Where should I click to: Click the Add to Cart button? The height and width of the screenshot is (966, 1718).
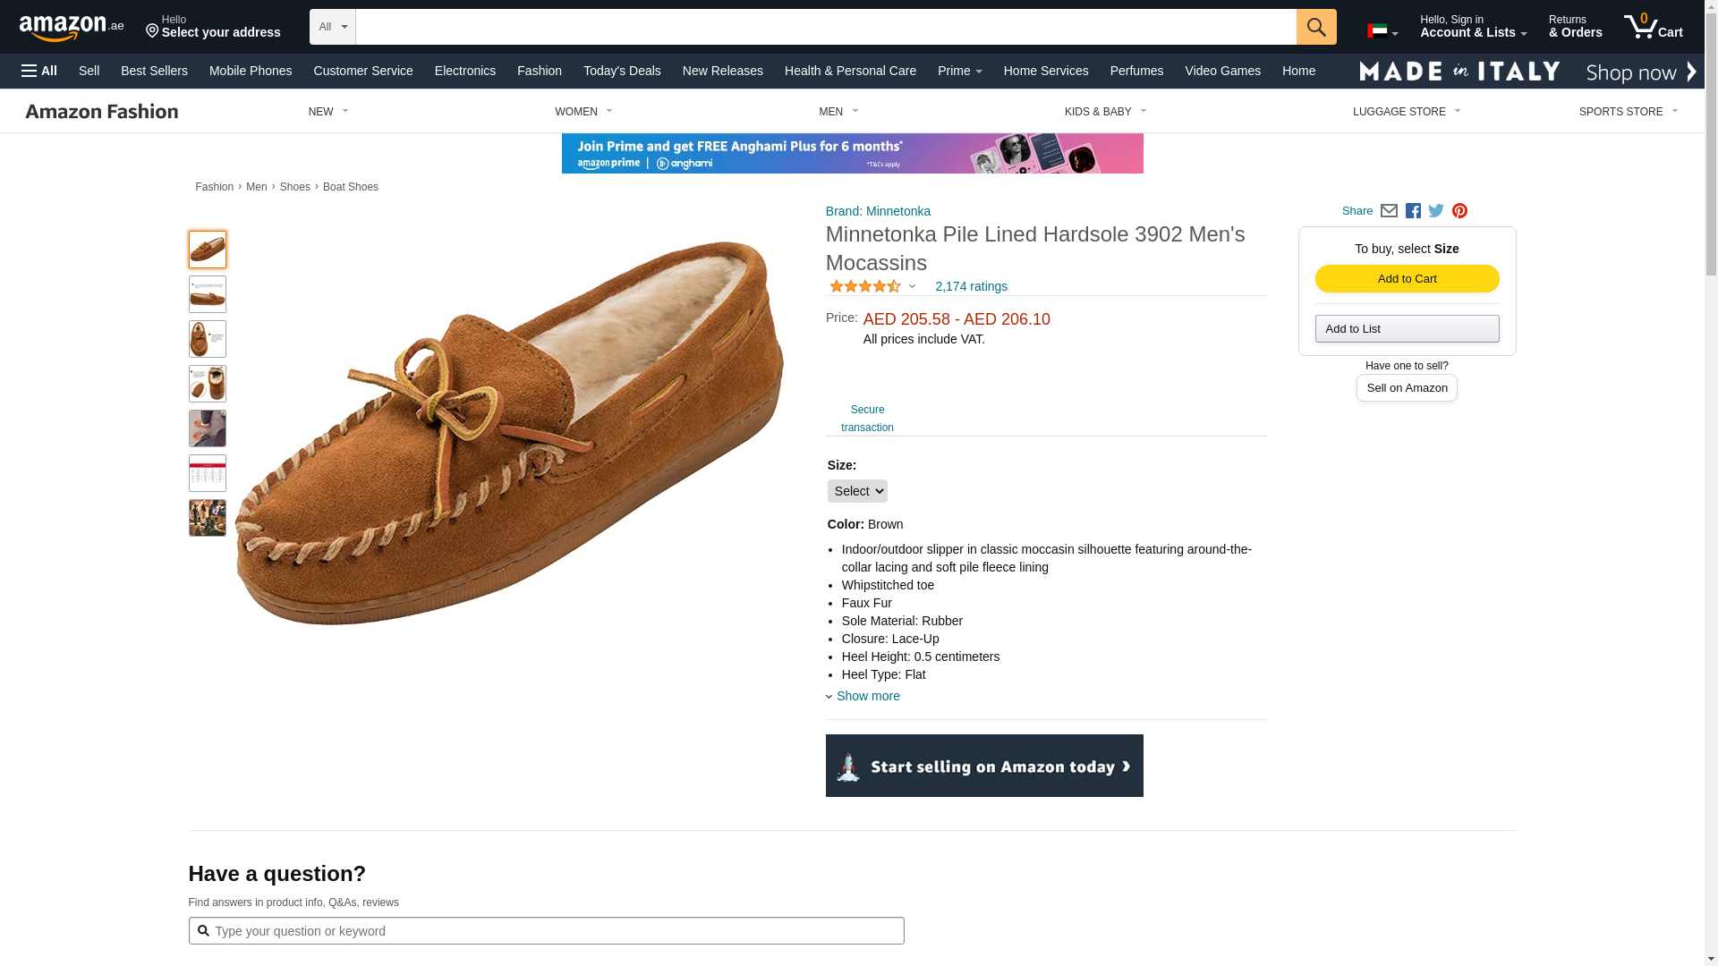pos(1407,279)
